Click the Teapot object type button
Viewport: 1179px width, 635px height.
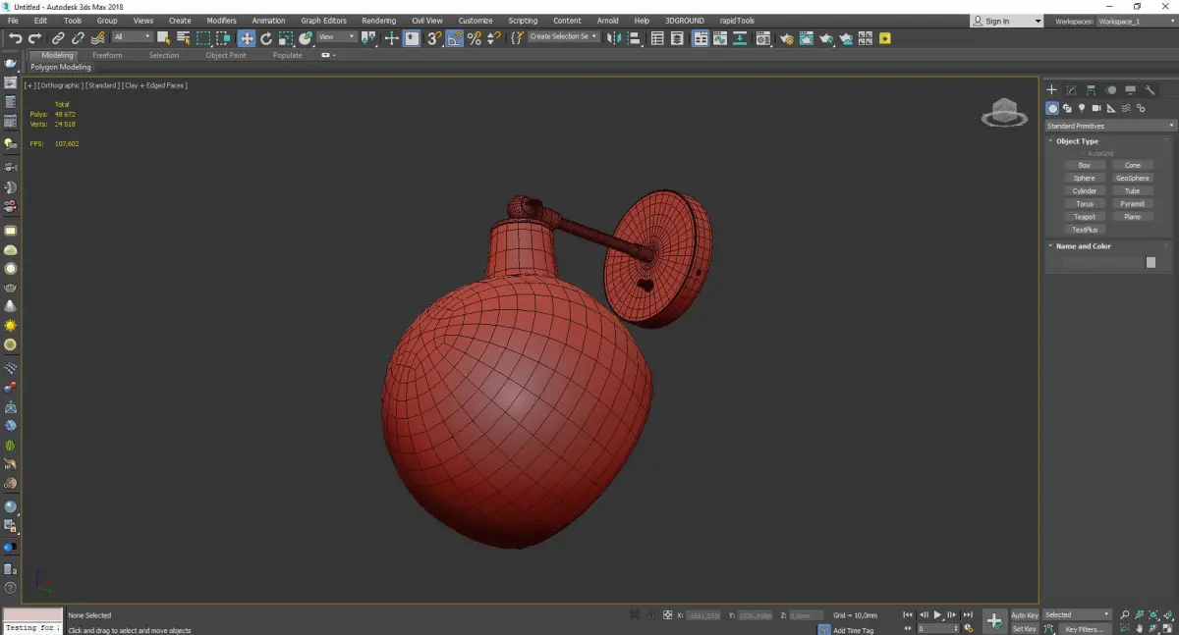(1085, 217)
